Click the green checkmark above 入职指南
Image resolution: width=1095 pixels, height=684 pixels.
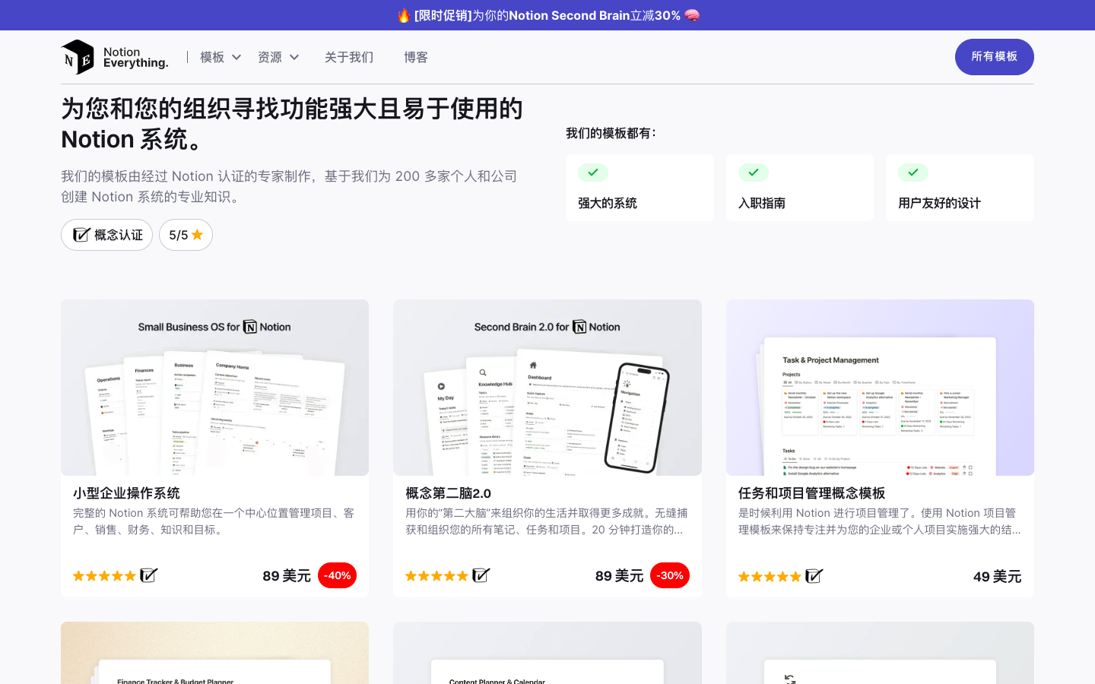coord(753,173)
